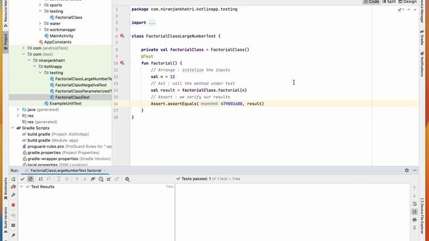This screenshot has height=241, width=429.
Task: Go to next highlighted problem down chevron
Action: [415, 9]
